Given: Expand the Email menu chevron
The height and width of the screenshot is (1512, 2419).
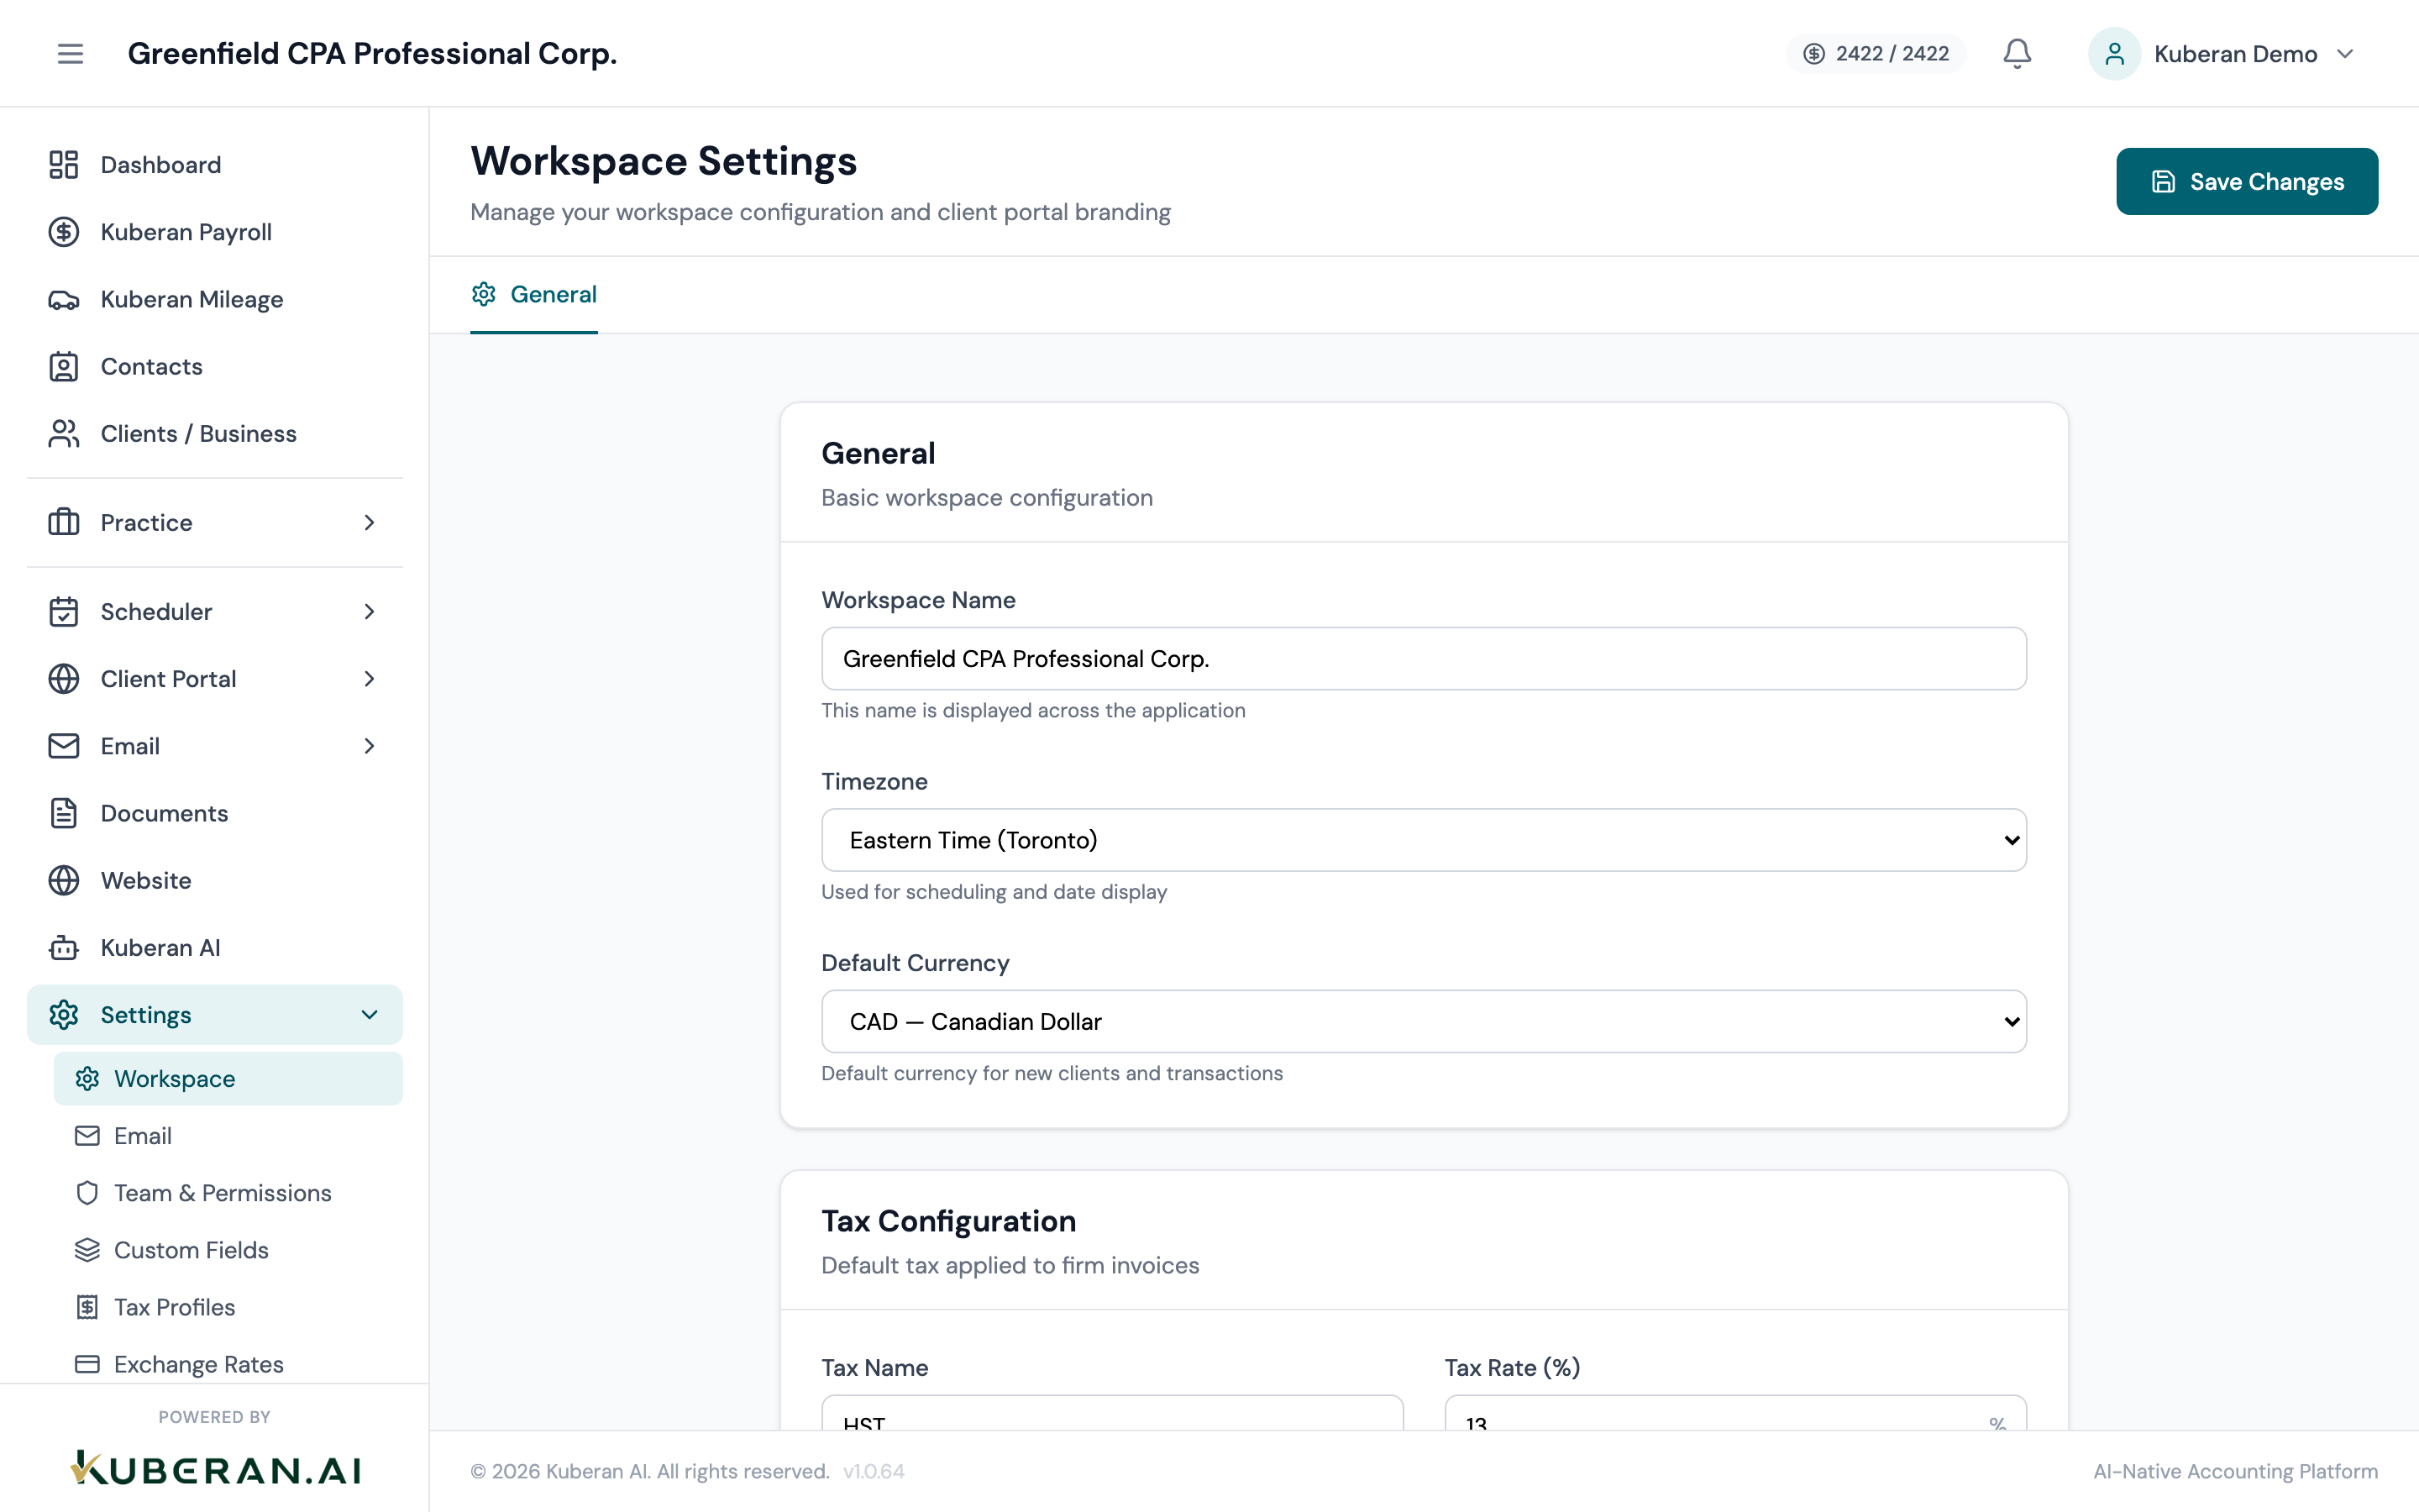Looking at the screenshot, I should click(370, 746).
